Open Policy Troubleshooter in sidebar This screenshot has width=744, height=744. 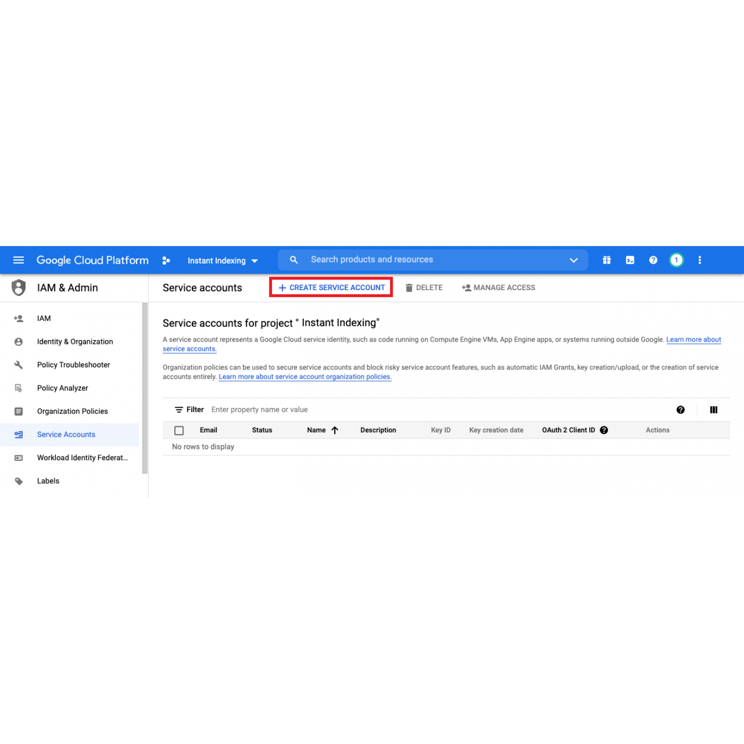[73, 365]
